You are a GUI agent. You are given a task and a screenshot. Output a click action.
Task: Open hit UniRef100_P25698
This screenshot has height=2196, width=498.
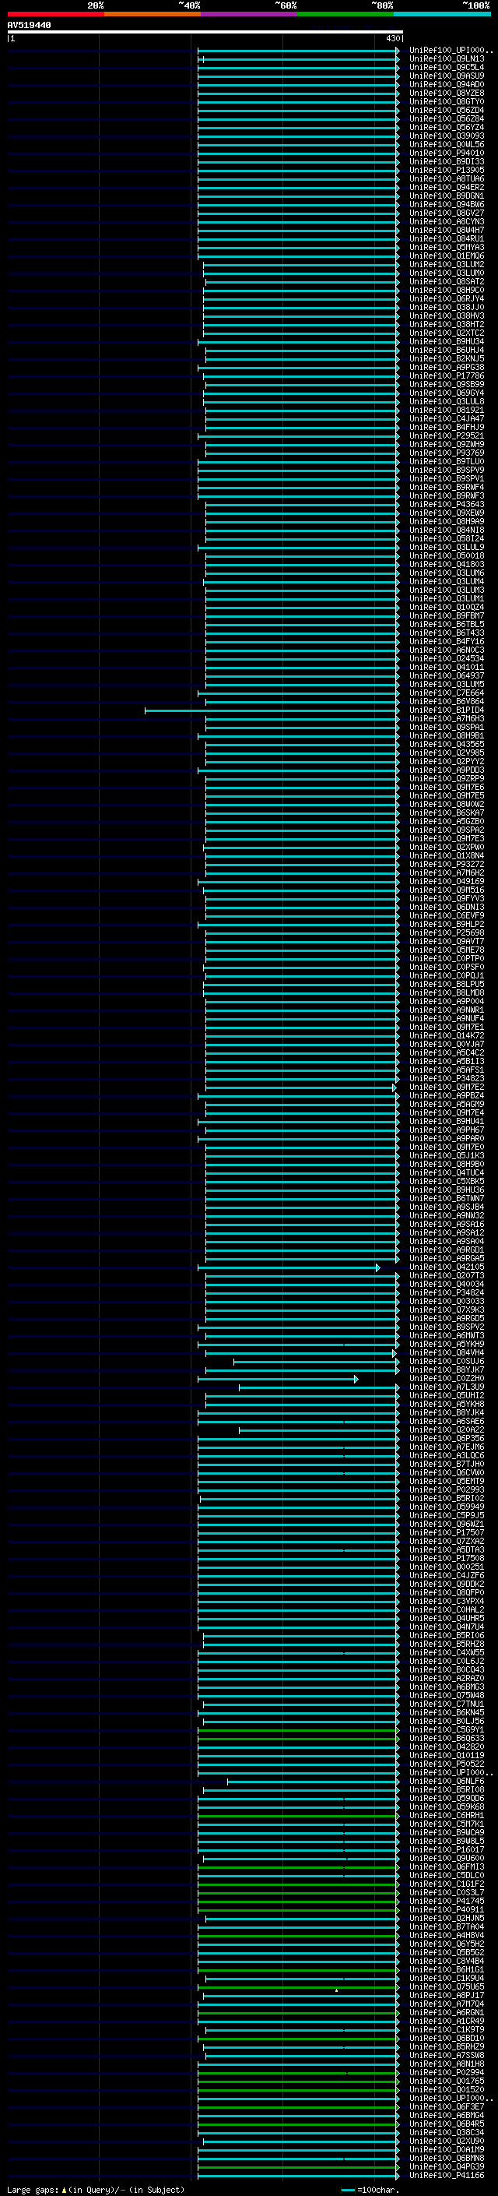coord(447,932)
